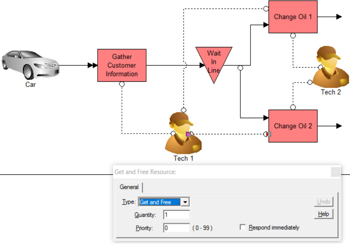
Task: Click the highlighted connector handle on Tech 1
Action: click(188, 134)
